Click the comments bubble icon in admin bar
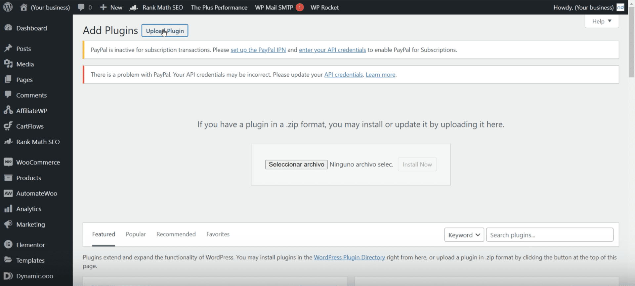This screenshot has height=286, width=635. point(81,7)
